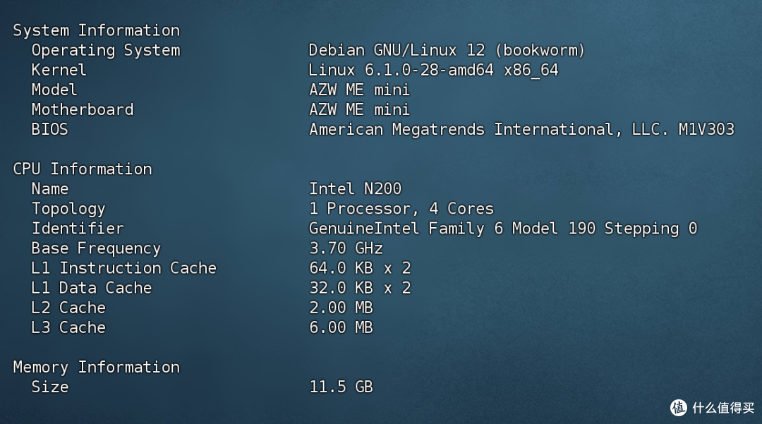Select the 32.0 KB x 2 data cache value
This screenshot has width=762, height=424.
(x=360, y=288)
